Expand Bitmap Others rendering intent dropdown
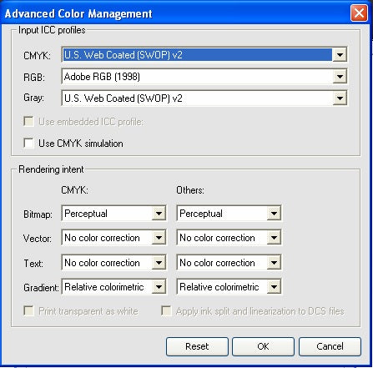This screenshot has width=373, height=368. (274, 214)
